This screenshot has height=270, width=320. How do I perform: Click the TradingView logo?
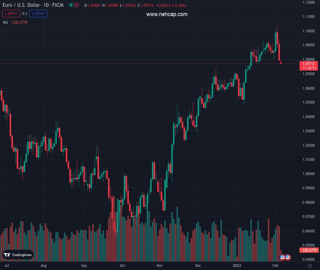pos(18,255)
